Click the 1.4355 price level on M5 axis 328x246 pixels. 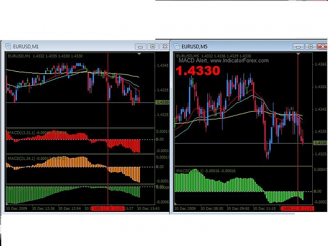321,87
